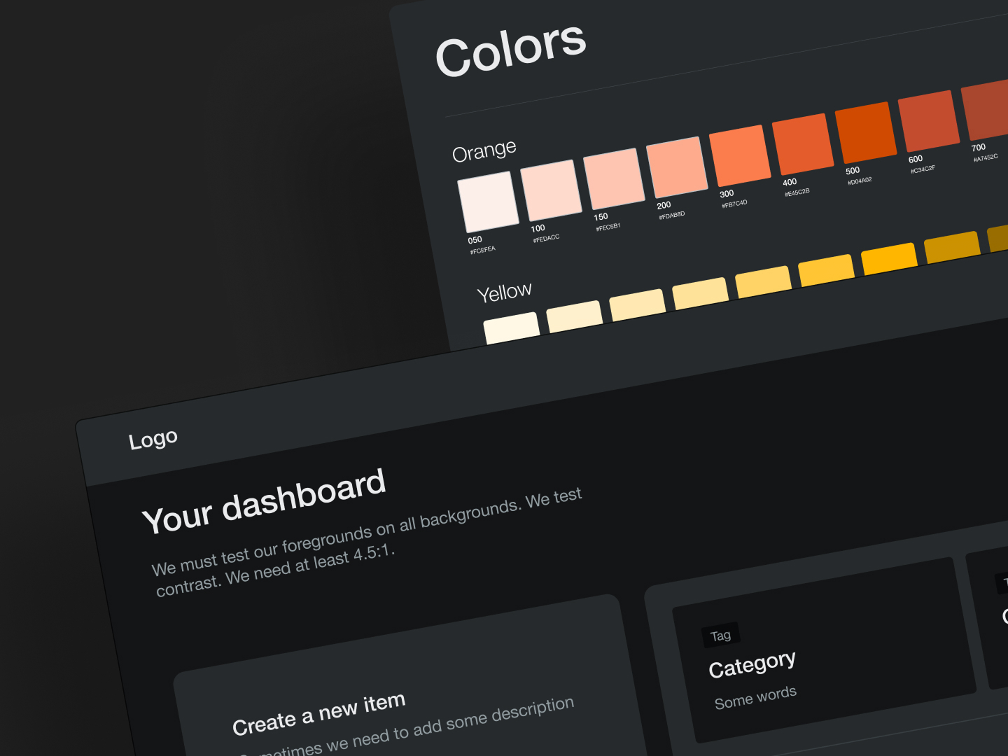Click the #D04A02 hex code label
The height and width of the screenshot is (756, 1008).
pos(860,181)
